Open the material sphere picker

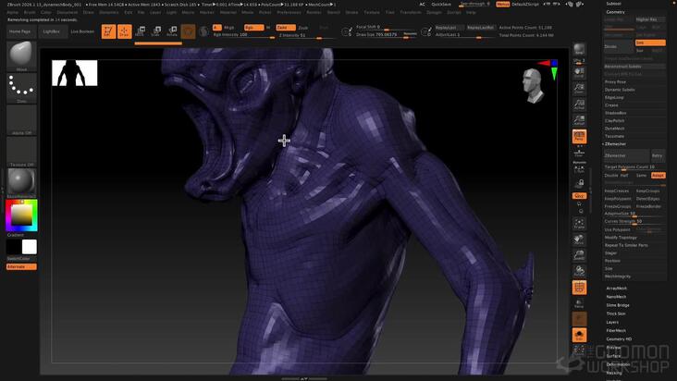point(21,181)
